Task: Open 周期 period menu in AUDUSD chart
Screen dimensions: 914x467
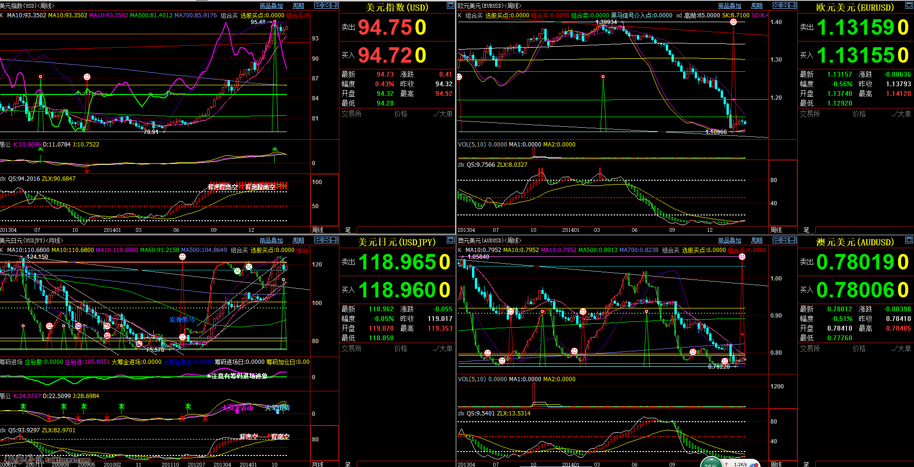Action: click(757, 240)
